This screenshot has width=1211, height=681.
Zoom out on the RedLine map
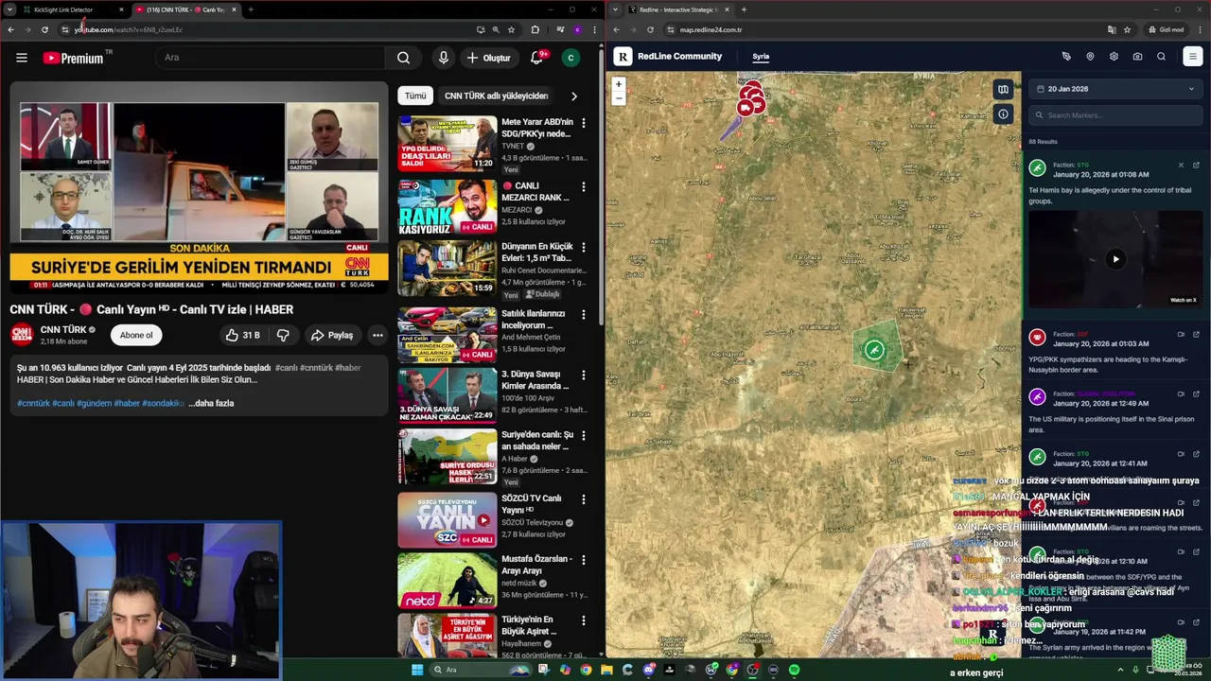click(x=619, y=97)
